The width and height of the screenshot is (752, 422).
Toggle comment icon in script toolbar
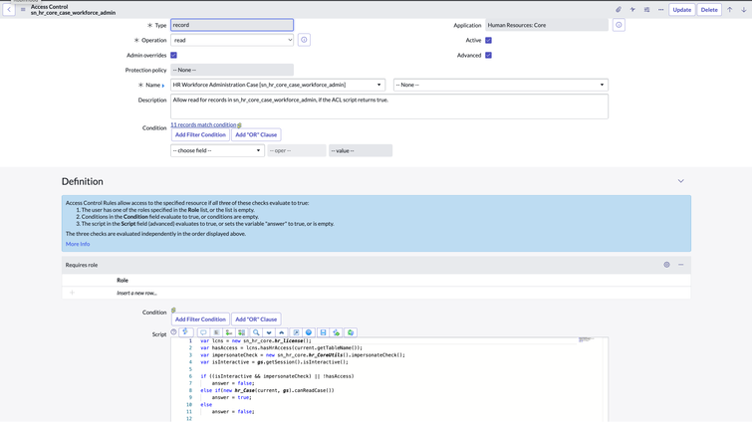203,332
